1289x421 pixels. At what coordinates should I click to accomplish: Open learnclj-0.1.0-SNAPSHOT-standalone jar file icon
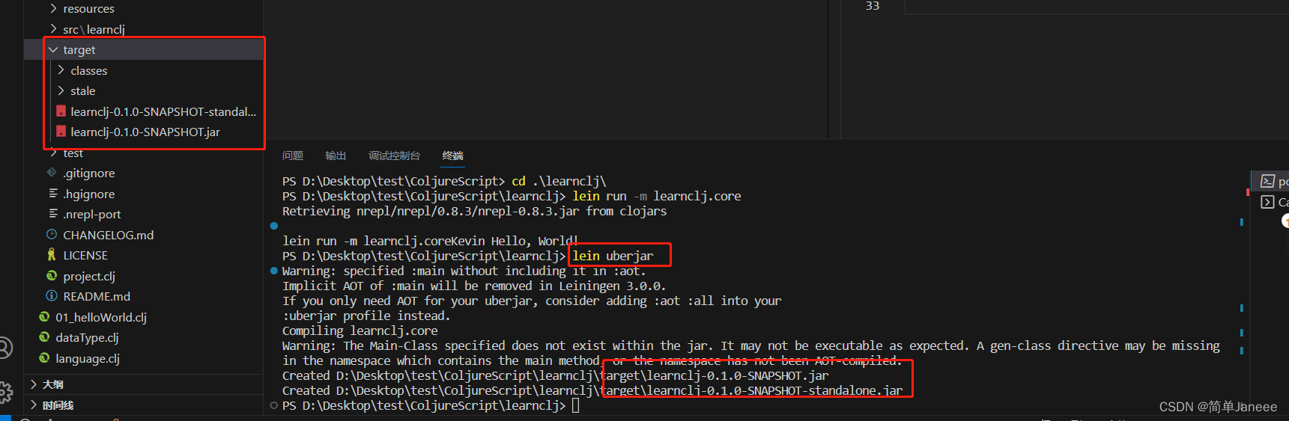(61, 111)
